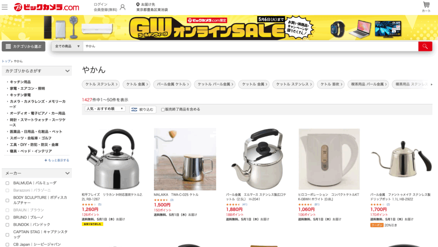The image size is (438, 247).
Task: Enable the BRUNO maker filter checkbox
Action: [x=8, y=217]
